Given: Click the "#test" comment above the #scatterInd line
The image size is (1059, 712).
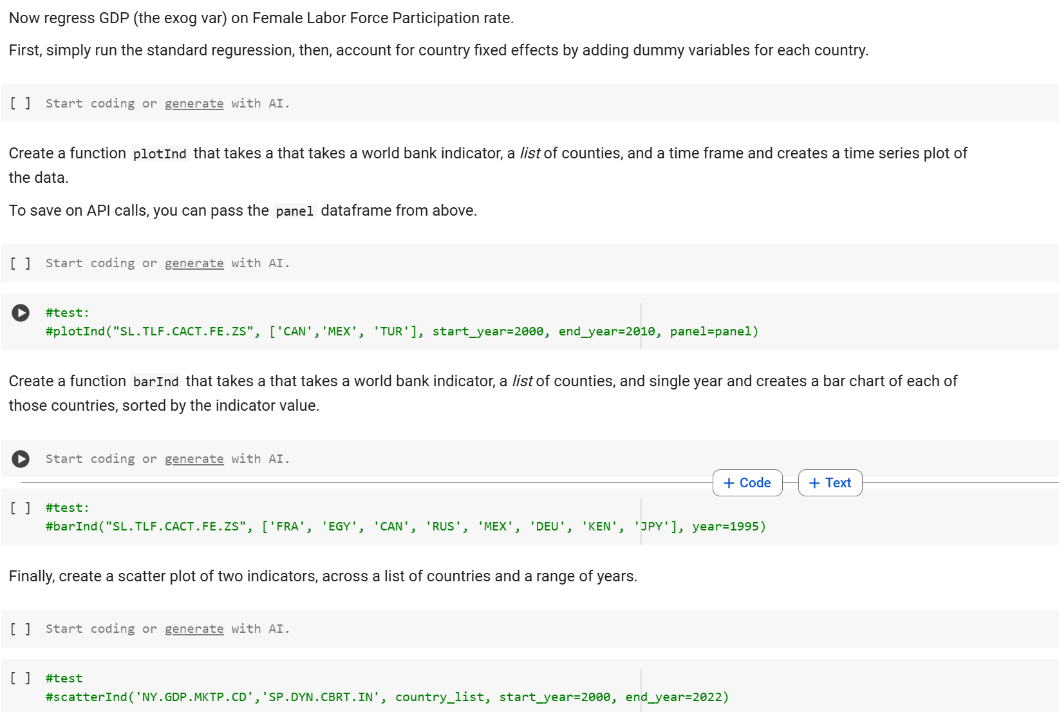Looking at the screenshot, I should coord(64,679).
